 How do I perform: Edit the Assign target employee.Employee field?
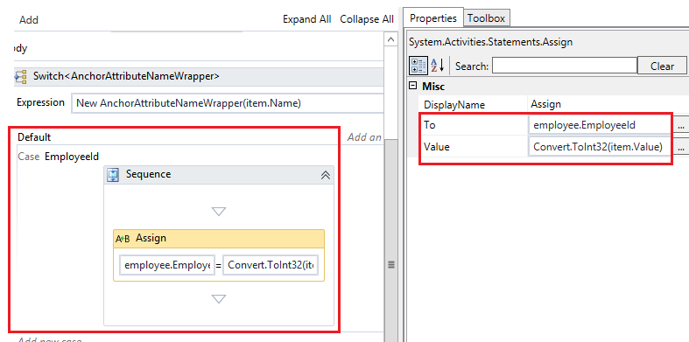167,266
